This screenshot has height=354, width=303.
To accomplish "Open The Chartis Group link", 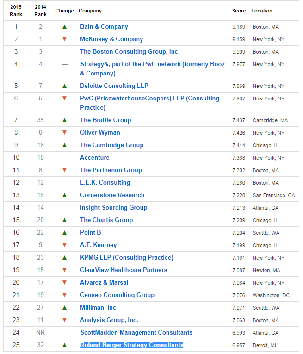I will click(106, 220).
